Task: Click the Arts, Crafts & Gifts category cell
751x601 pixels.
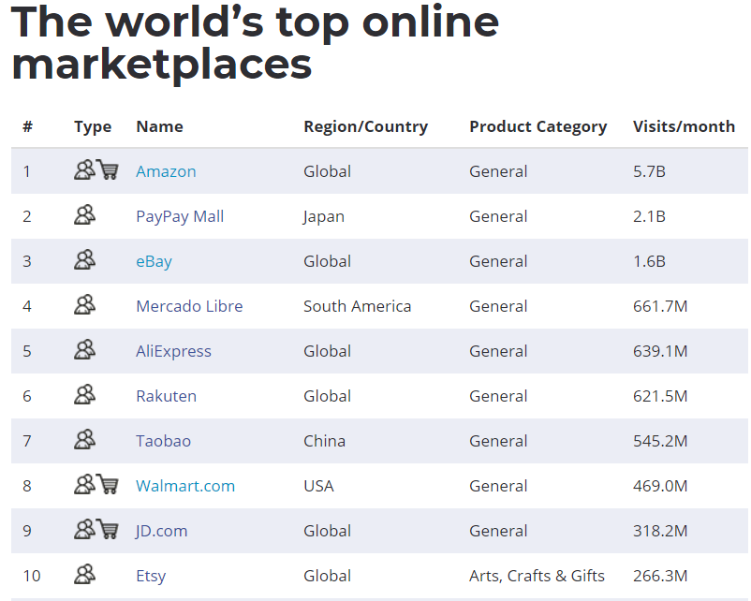Action: [537, 576]
